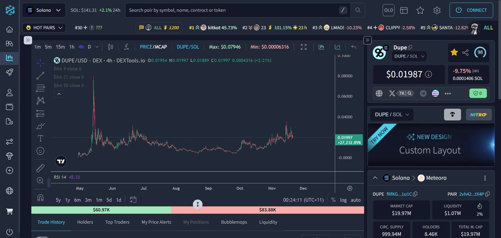The width and height of the screenshot is (501, 238).
Task: Toggle the magnet snap mode tool
Action: pos(40,198)
